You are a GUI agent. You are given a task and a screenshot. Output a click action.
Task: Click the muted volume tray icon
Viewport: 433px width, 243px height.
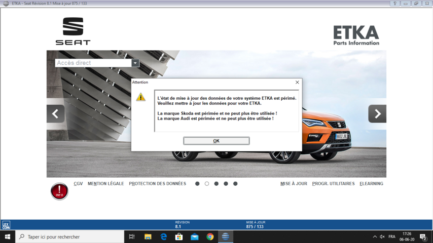(382, 236)
